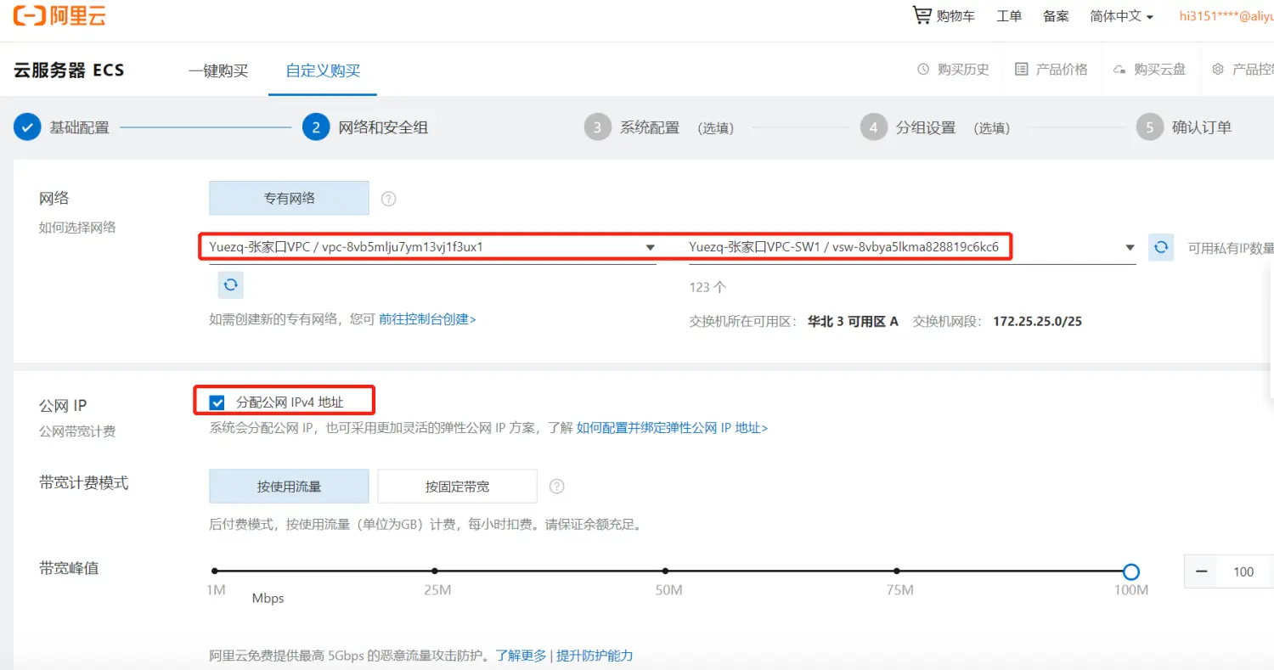Decrease bandwidth with the minus button
1274x670 pixels.
pyautogui.click(x=1201, y=571)
